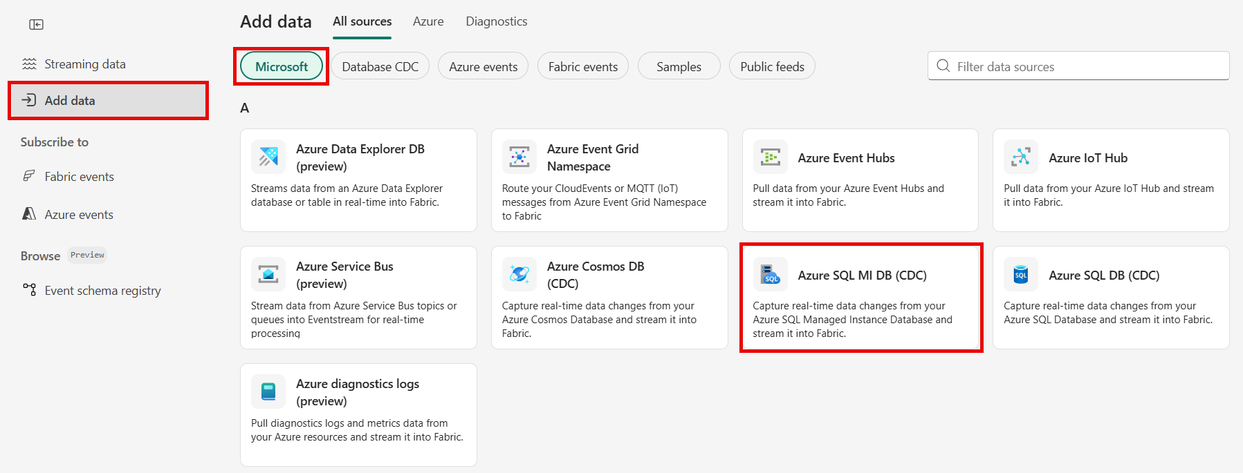Click 'Pull diagnostics logs and metrics' description

tap(357, 430)
